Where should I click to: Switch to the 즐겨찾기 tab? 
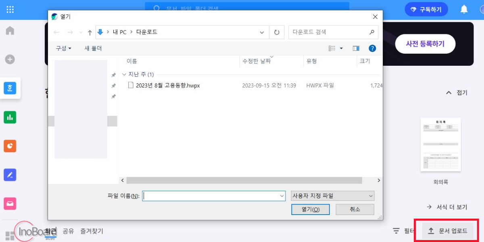point(92,231)
